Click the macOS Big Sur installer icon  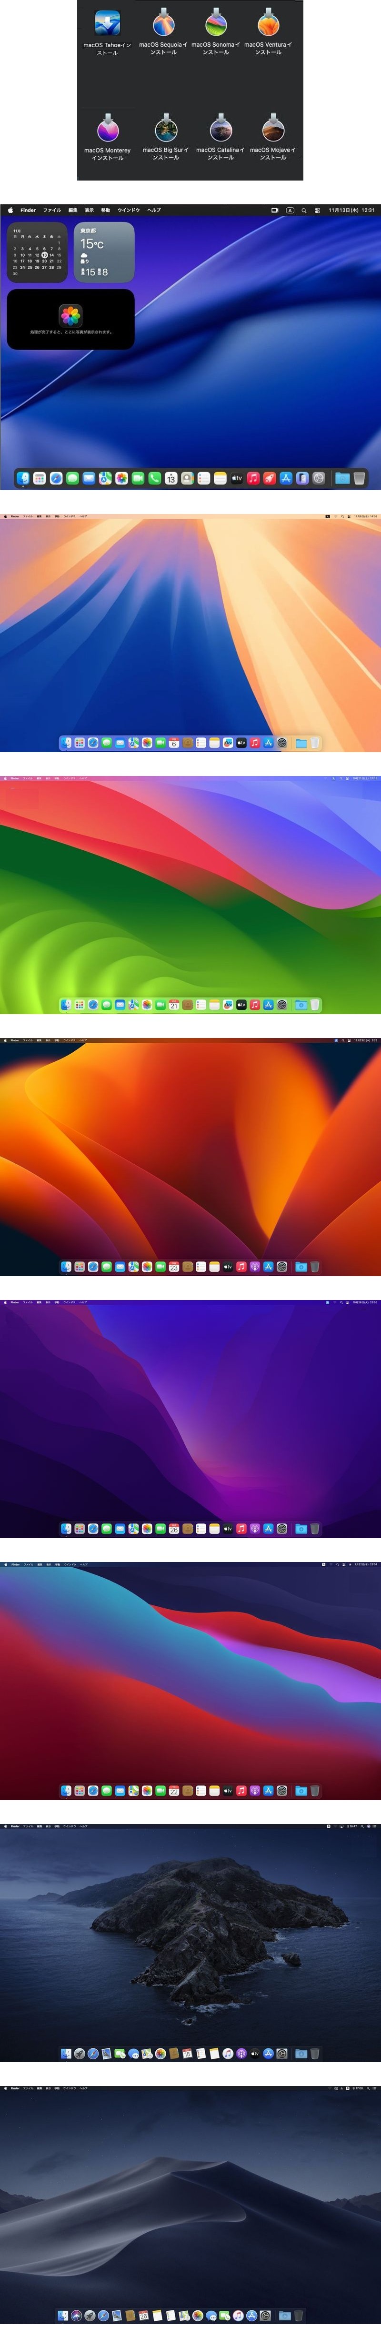point(165,129)
